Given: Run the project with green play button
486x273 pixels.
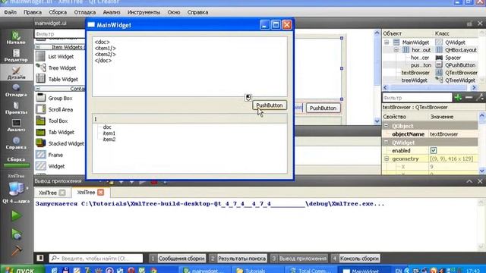Looking at the screenshot, I should tap(16, 215).
